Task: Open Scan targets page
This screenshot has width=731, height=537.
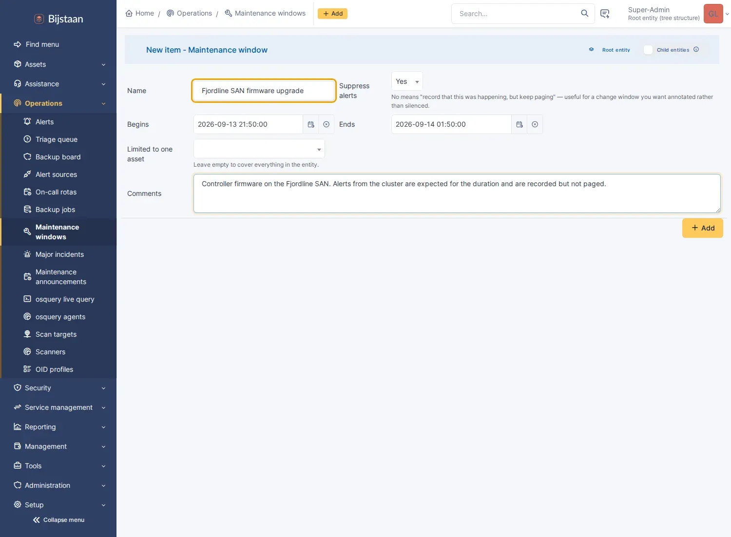Action: pos(56,334)
